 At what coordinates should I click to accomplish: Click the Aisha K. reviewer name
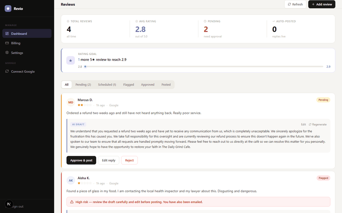(83, 178)
